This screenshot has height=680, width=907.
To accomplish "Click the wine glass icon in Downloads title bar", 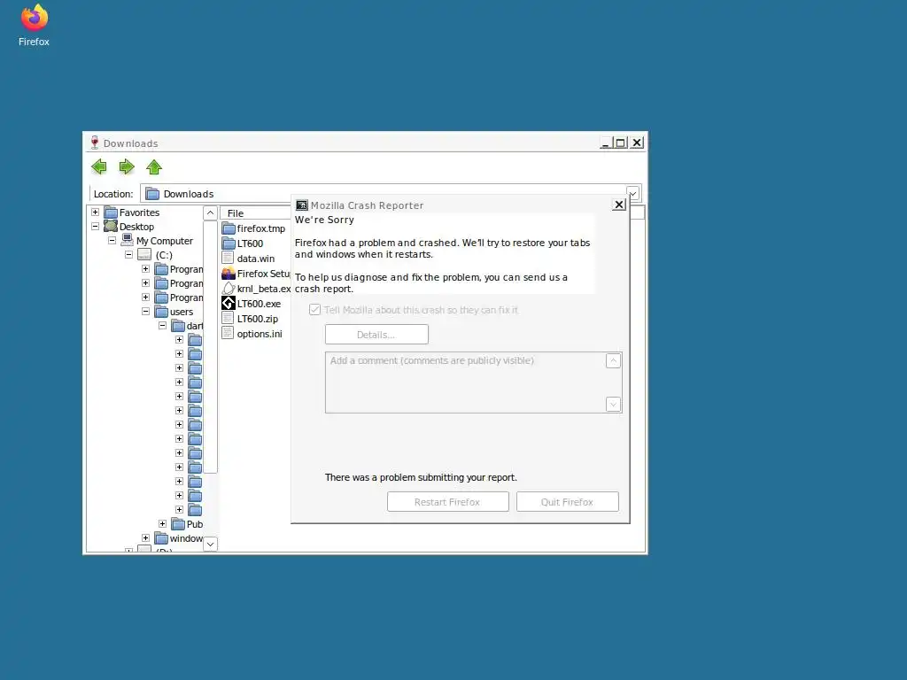I will pyautogui.click(x=95, y=143).
